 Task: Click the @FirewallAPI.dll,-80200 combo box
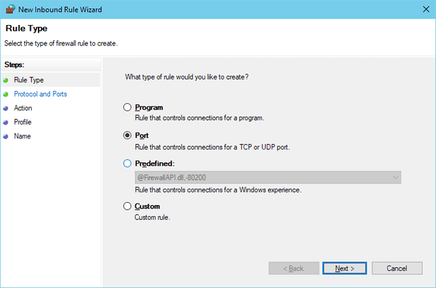point(263,177)
